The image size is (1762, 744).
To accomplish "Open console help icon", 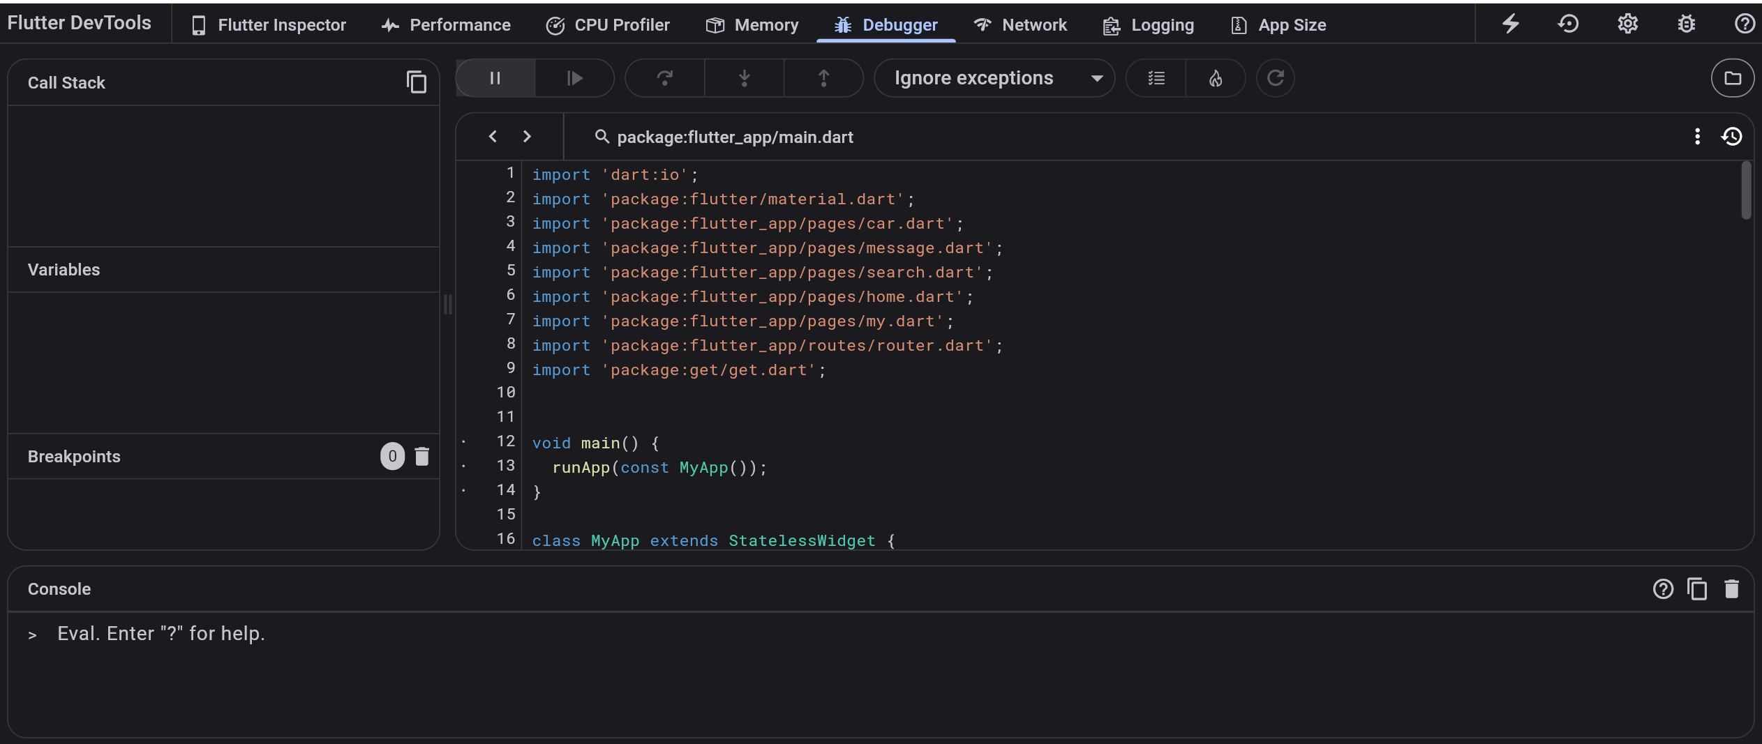I will click(x=1663, y=589).
